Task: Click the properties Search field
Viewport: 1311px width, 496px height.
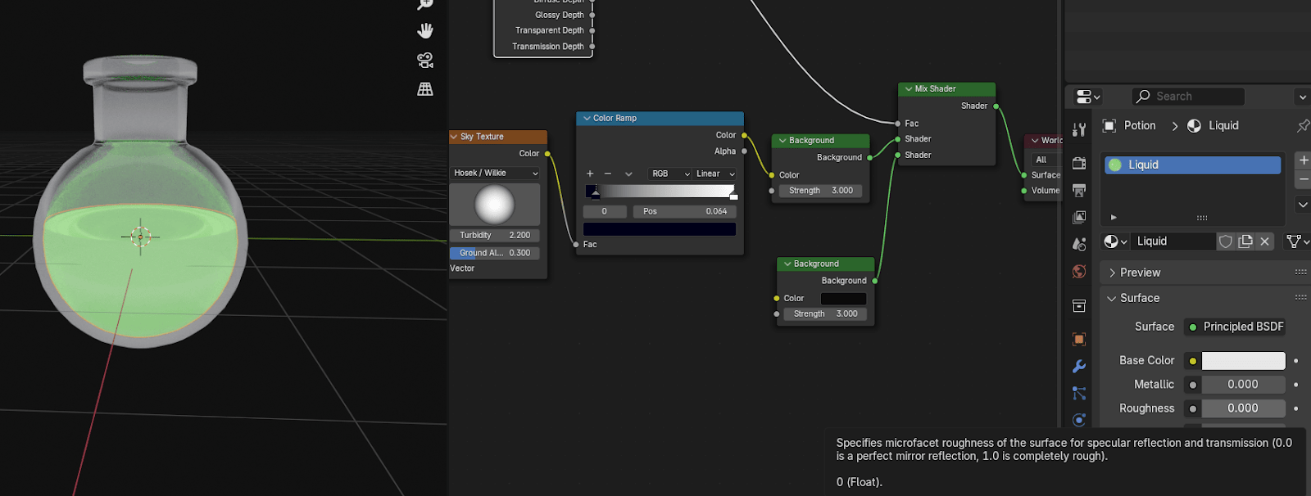Action: pos(1188,97)
